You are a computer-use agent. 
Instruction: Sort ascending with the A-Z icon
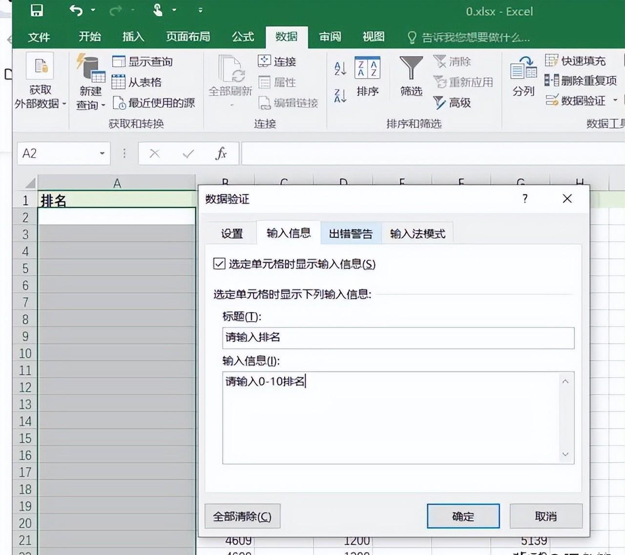click(x=340, y=68)
